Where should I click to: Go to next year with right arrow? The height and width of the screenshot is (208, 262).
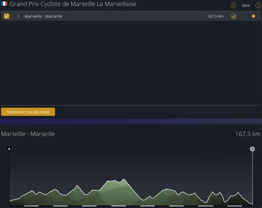[x=258, y=6]
